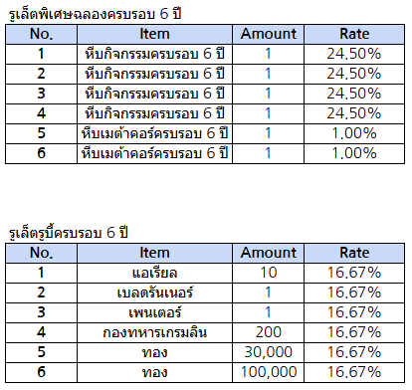412x390 pixels.
Task: Select the 100,000 gold amount cell
Action: tap(268, 372)
